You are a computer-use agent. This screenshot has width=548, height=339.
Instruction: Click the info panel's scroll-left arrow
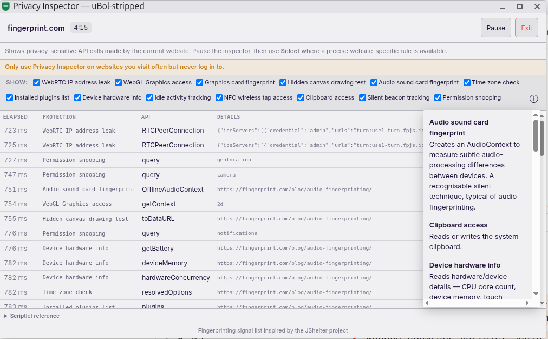[x=427, y=303]
